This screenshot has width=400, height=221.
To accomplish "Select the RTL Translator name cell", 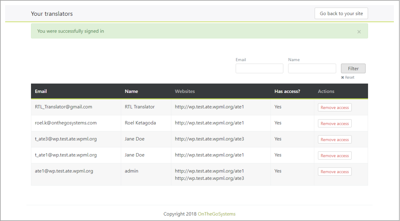I will tap(140, 107).
